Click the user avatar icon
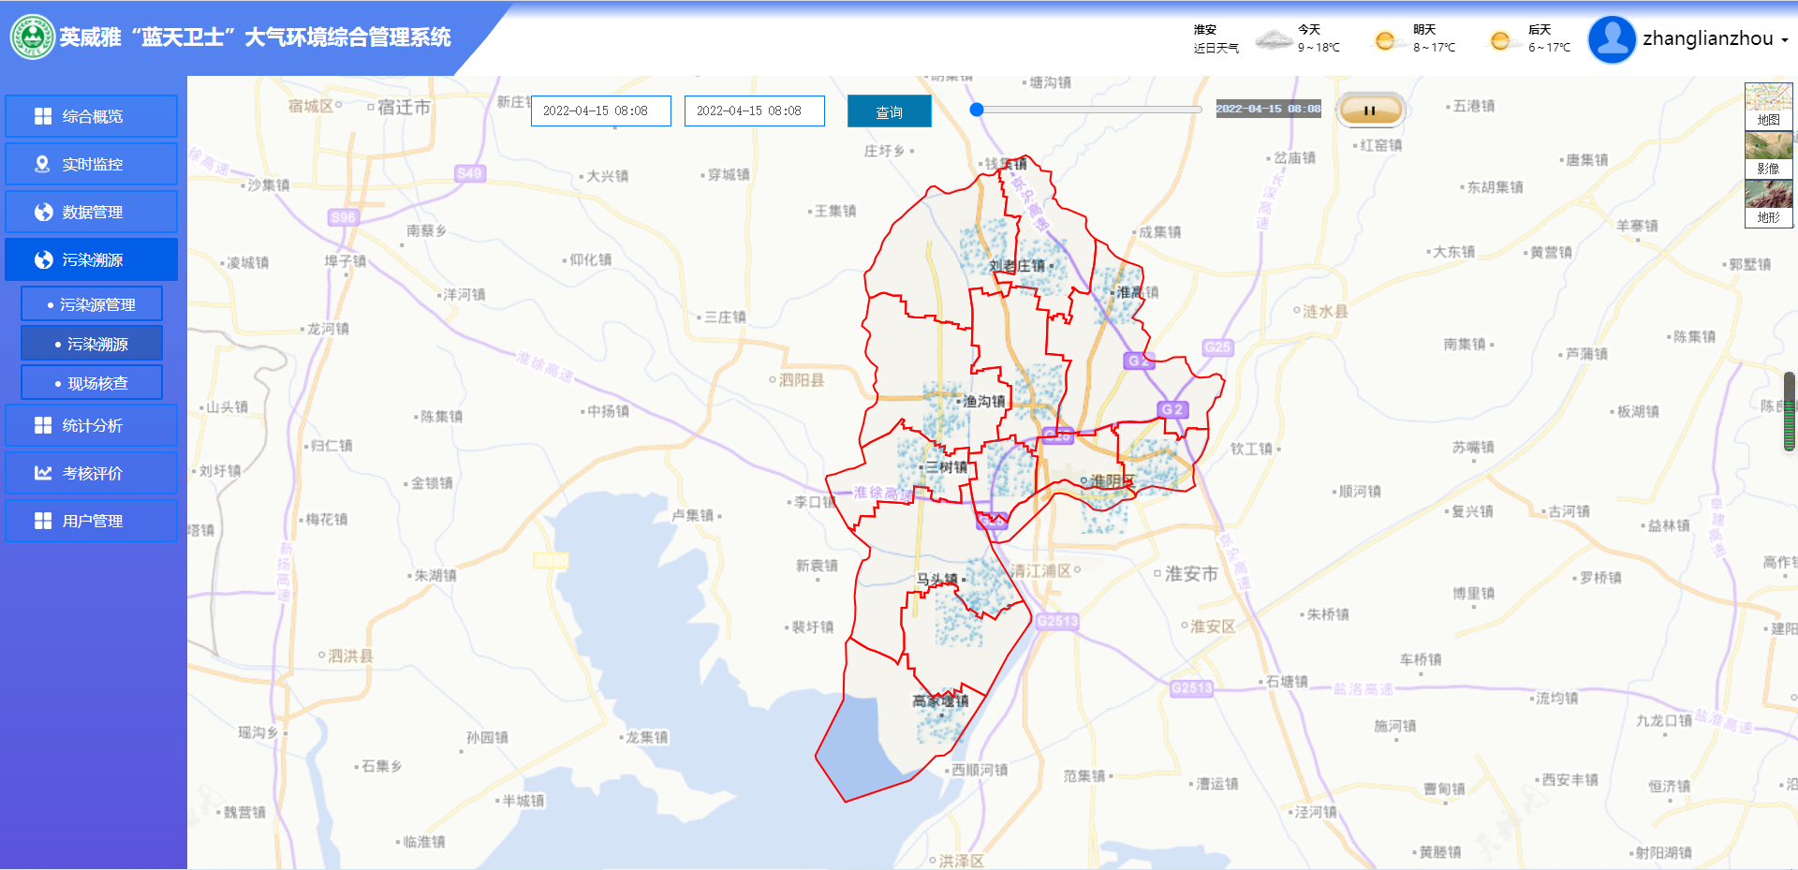 click(x=1612, y=39)
